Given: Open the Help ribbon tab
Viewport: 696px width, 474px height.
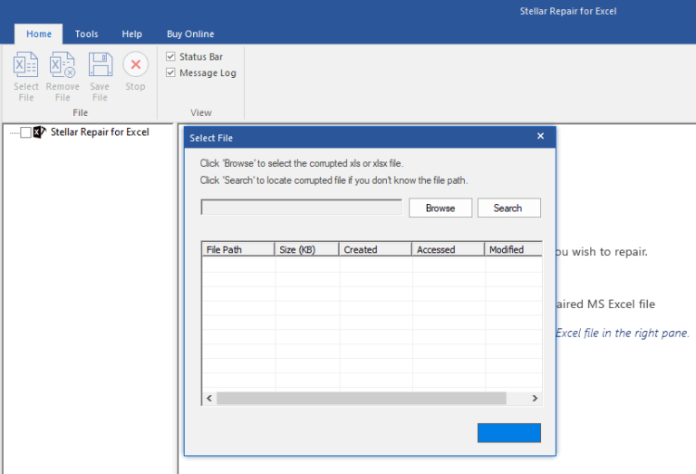Looking at the screenshot, I should (x=131, y=34).
